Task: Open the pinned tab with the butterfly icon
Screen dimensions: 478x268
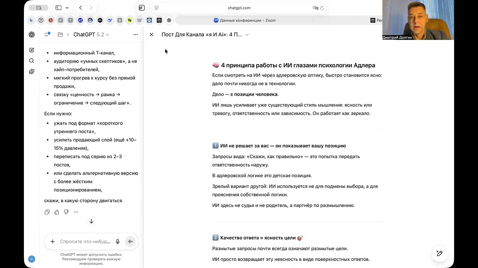Action: tap(139, 20)
